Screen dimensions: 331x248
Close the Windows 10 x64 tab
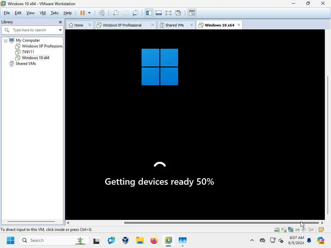(239, 25)
